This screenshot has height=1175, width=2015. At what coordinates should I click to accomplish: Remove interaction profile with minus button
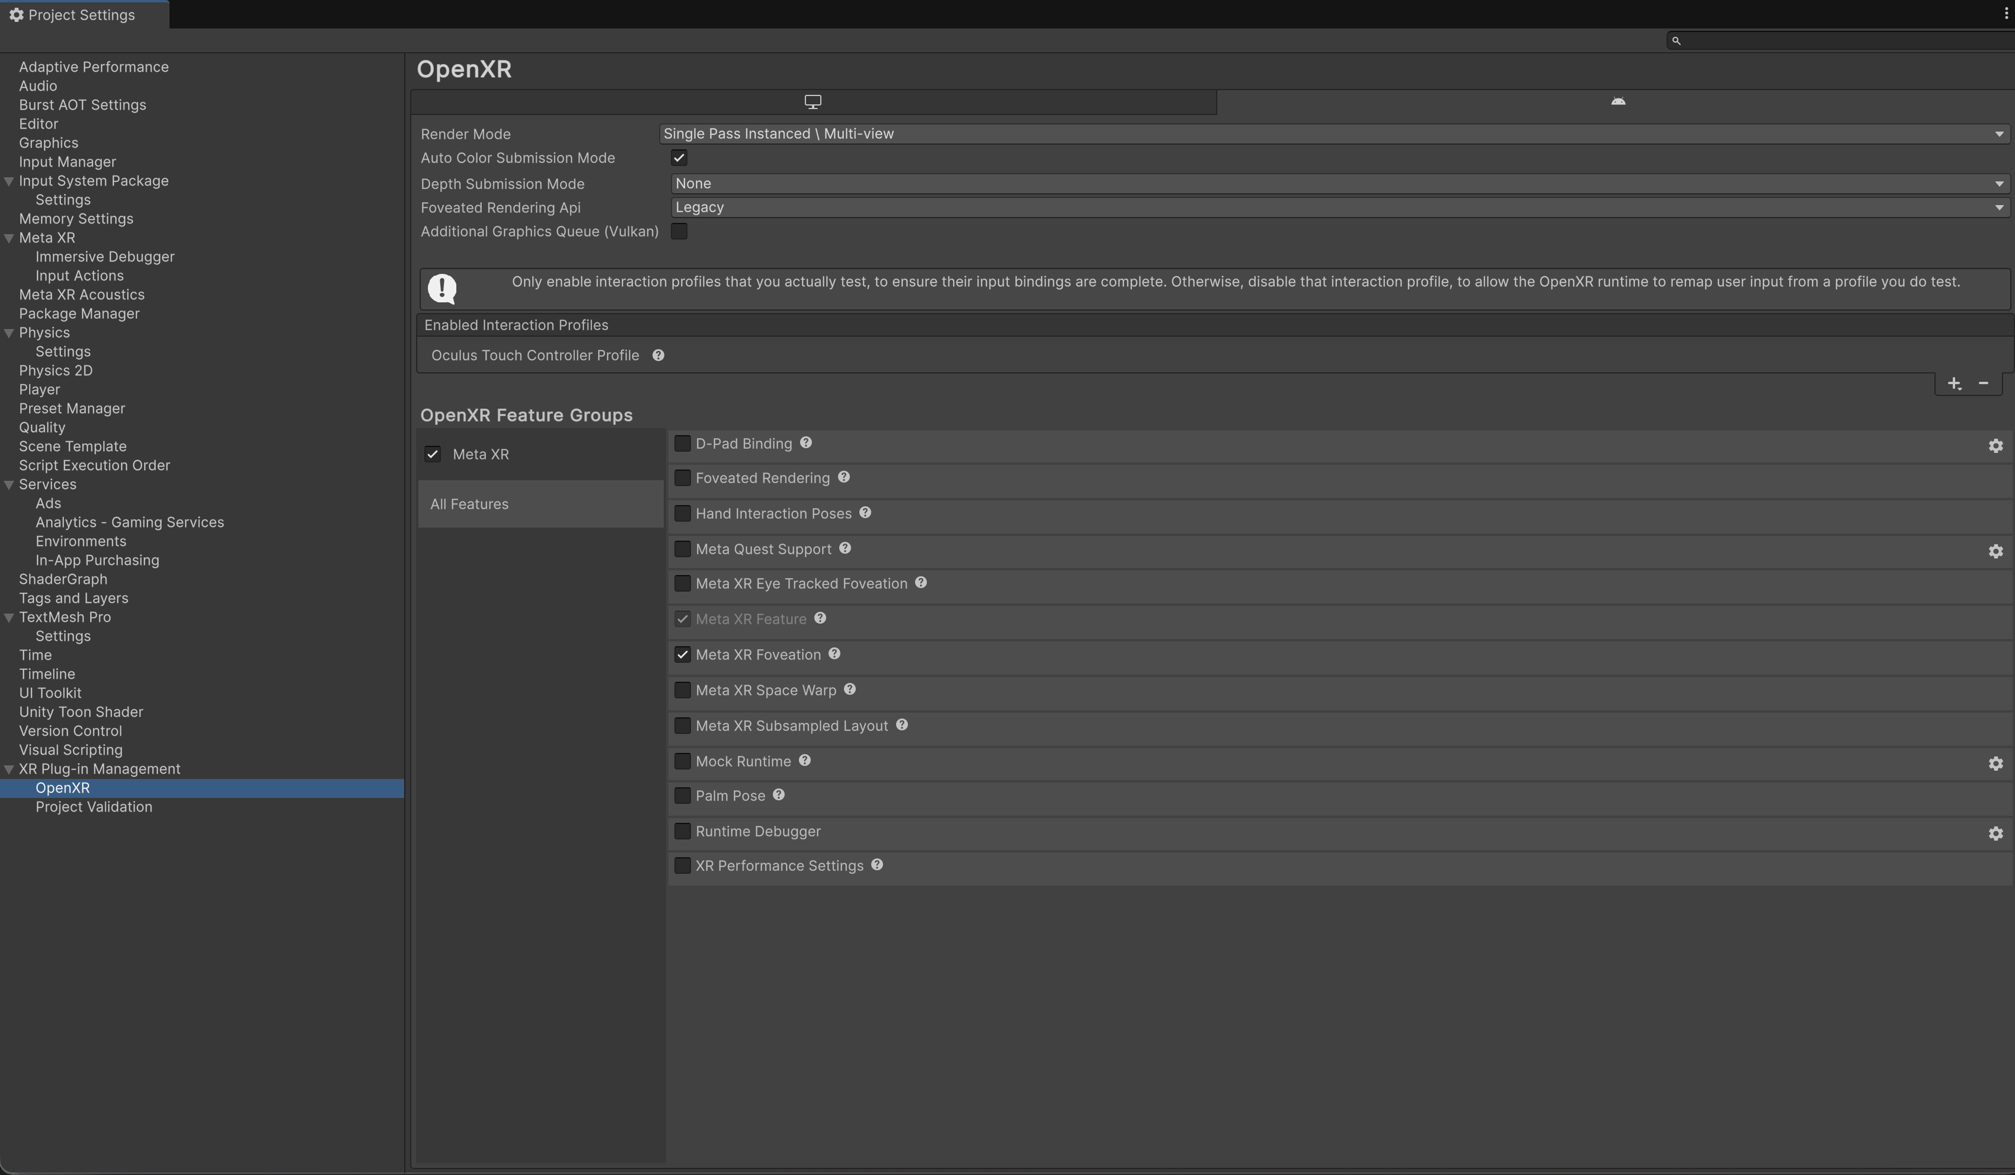1983,384
